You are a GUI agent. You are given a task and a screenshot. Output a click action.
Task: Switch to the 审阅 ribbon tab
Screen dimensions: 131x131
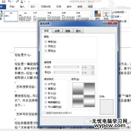(80, 7)
